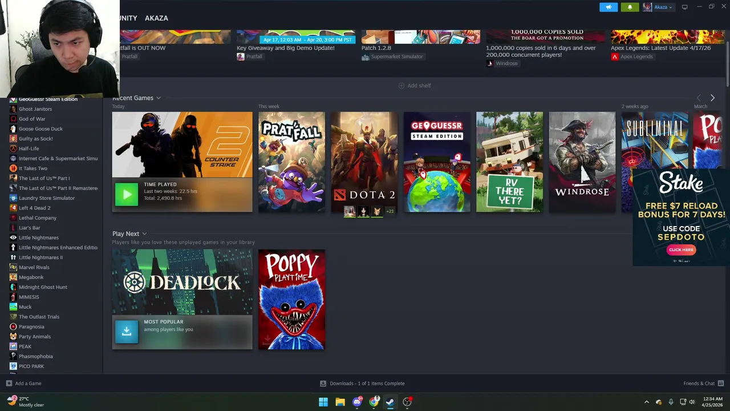
Task: Click the MIMESIS game icon
Action: [13, 297]
